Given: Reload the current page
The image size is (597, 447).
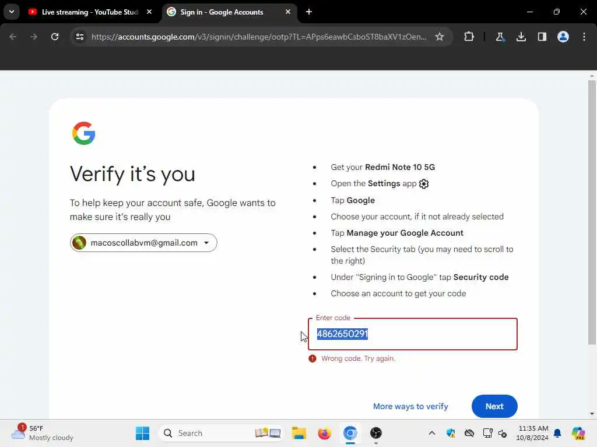Looking at the screenshot, I should pyautogui.click(x=55, y=37).
